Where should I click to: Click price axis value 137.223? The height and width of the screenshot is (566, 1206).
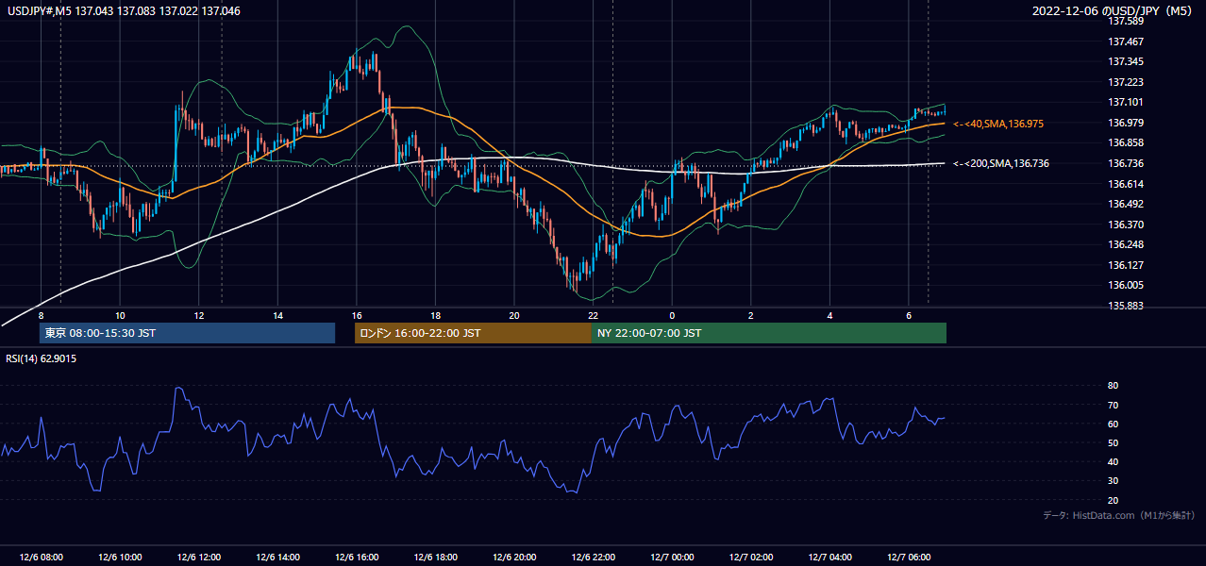pos(1126,82)
